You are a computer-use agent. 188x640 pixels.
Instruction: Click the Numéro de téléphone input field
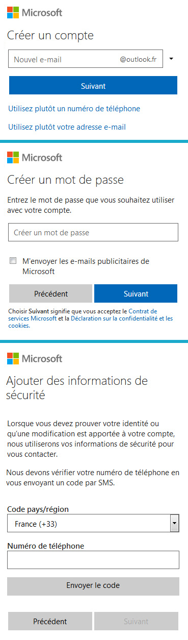pos(93,560)
